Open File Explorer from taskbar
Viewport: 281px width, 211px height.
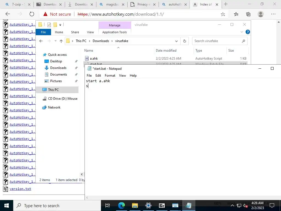(135, 206)
